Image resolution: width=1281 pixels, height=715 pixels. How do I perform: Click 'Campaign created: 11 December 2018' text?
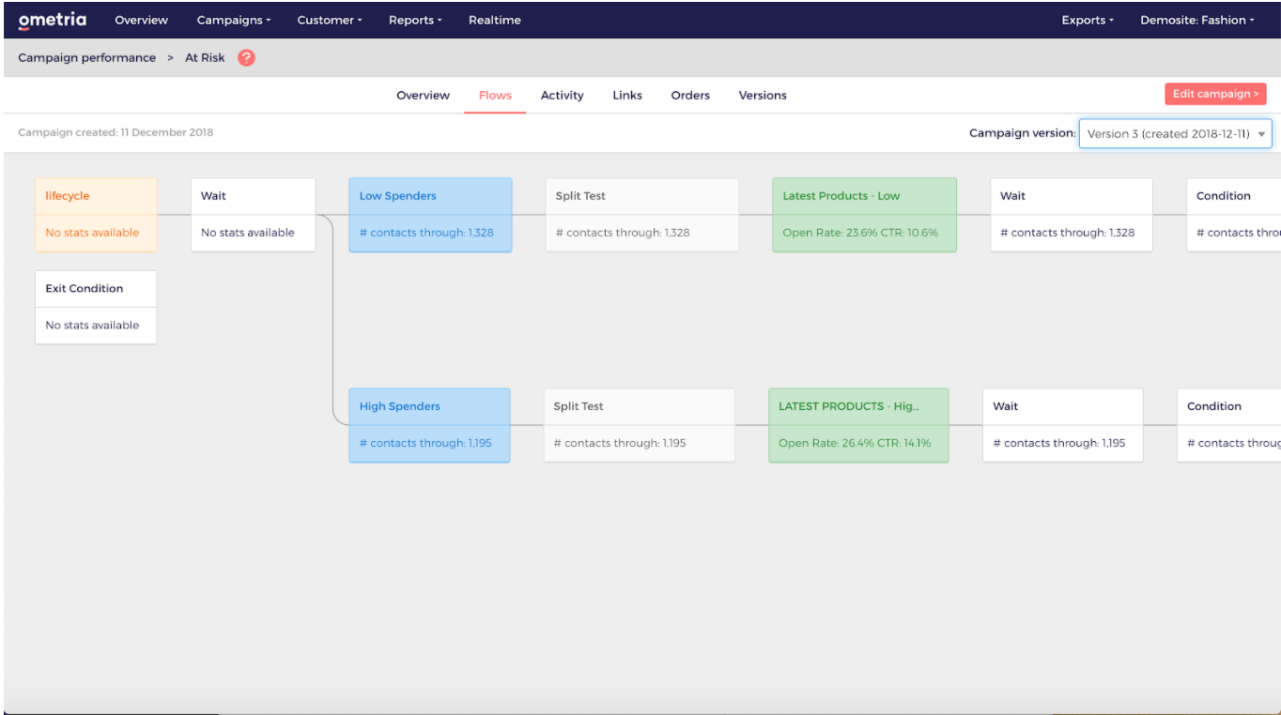pos(116,132)
